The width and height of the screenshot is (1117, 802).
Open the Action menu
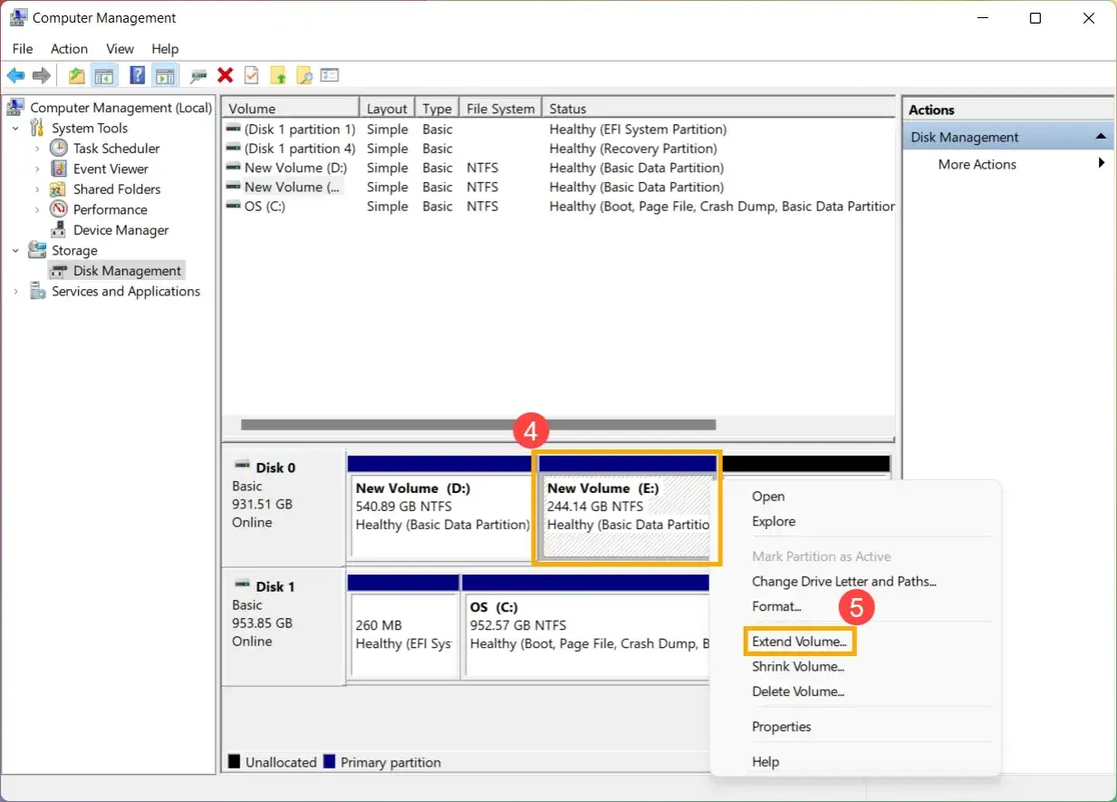point(69,49)
